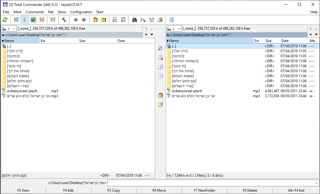Click the Pack gift box icon in the middle bar

(x=160, y=95)
